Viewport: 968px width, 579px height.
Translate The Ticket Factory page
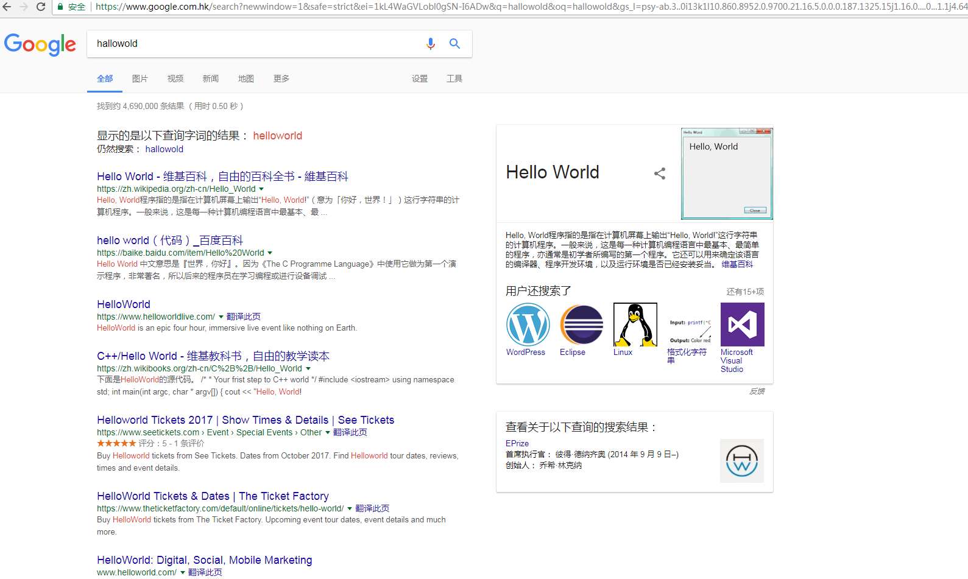372,508
